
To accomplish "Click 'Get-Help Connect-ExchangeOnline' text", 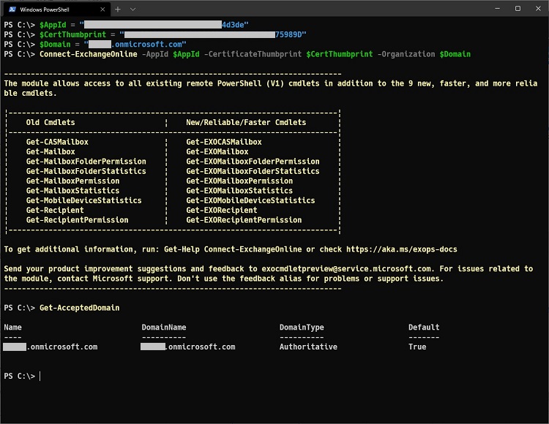I will pos(233,249).
